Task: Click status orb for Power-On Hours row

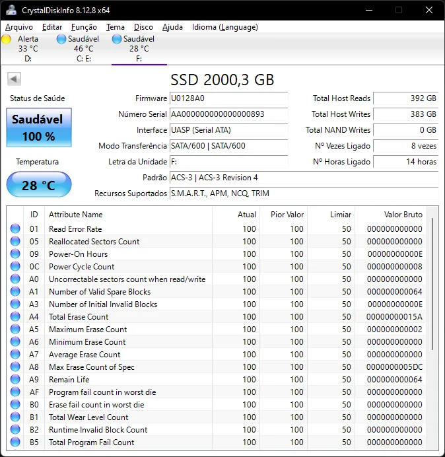Action: [x=15, y=254]
